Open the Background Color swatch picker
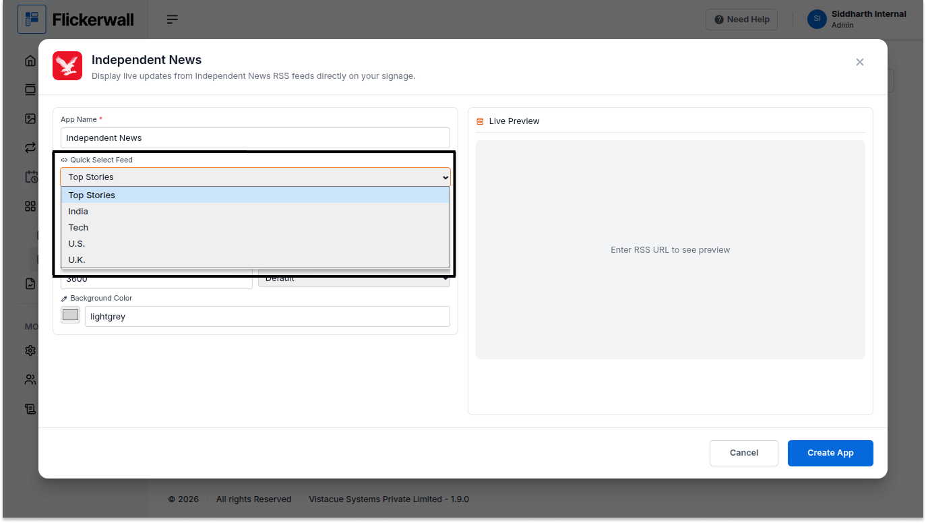This screenshot has height=523, width=926. pyautogui.click(x=70, y=315)
